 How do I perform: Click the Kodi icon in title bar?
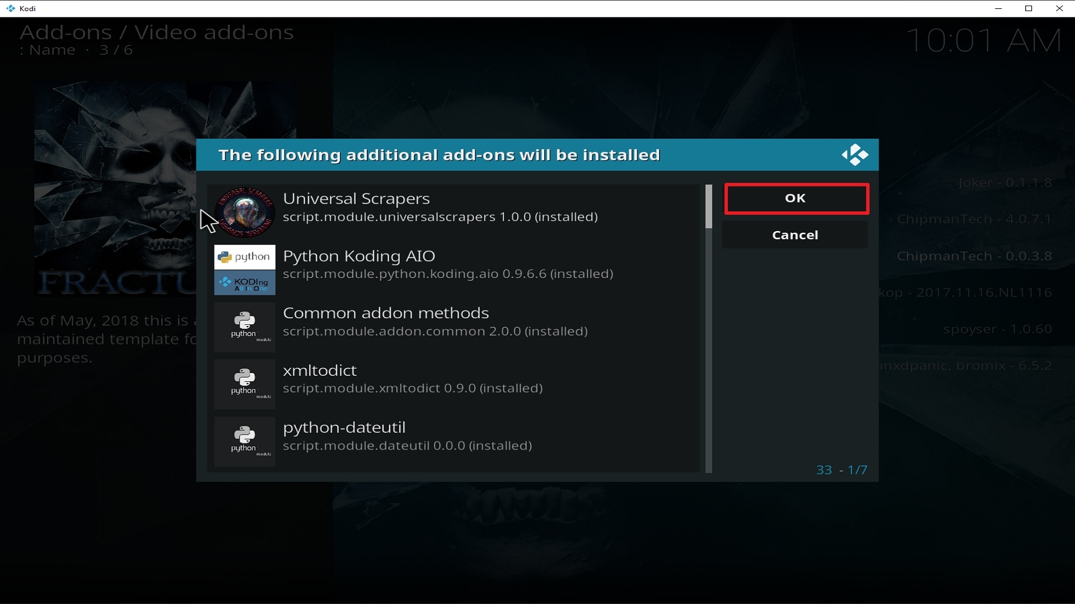[x=11, y=8]
